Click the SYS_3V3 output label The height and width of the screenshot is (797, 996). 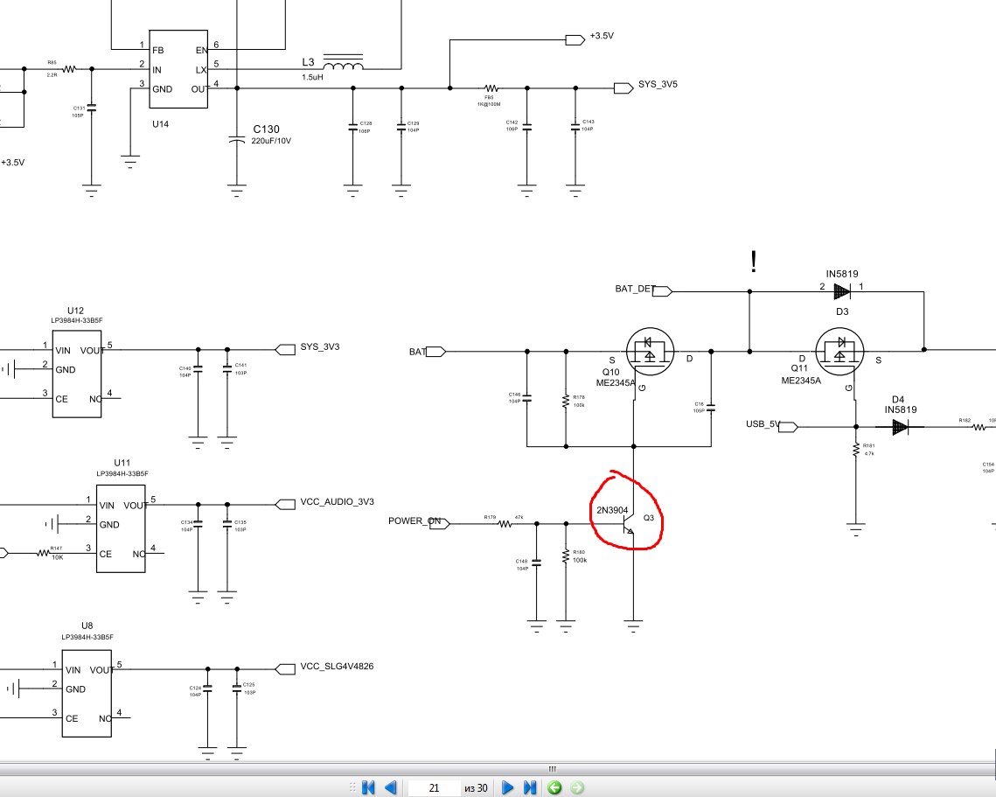click(x=319, y=346)
